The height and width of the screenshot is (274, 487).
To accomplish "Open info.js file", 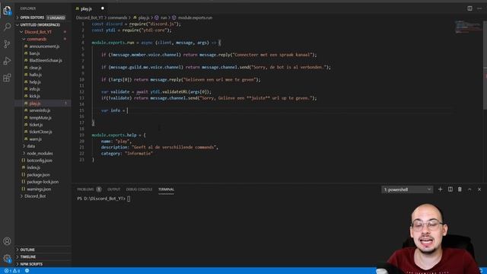I will [x=34, y=89].
